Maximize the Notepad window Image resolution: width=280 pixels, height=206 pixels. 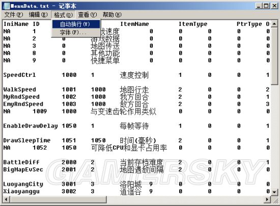266,6
